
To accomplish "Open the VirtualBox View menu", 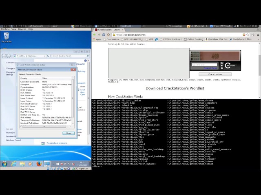I will [x=14, y=29].
